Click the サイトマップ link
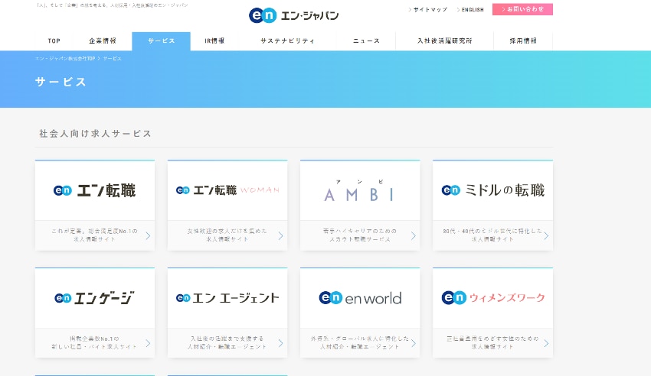The height and width of the screenshot is (376, 651). coord(428,9)
